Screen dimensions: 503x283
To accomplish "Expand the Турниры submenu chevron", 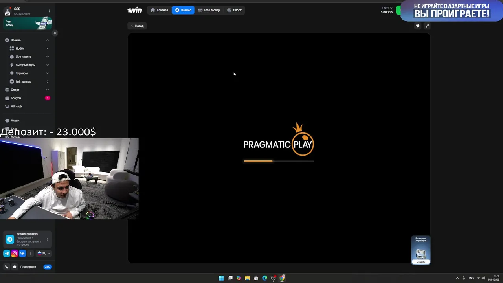I will [48, 73].
